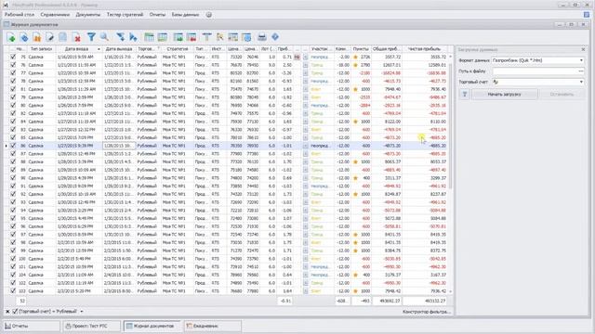Open the edit document pencil icon
This screenshot has width=595, height=334.
pos(49,37)
